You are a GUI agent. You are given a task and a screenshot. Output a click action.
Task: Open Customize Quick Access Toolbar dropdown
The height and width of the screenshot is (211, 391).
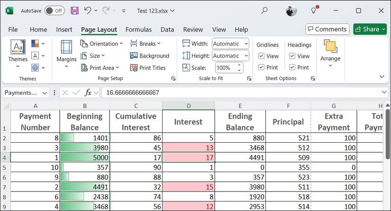123,11
